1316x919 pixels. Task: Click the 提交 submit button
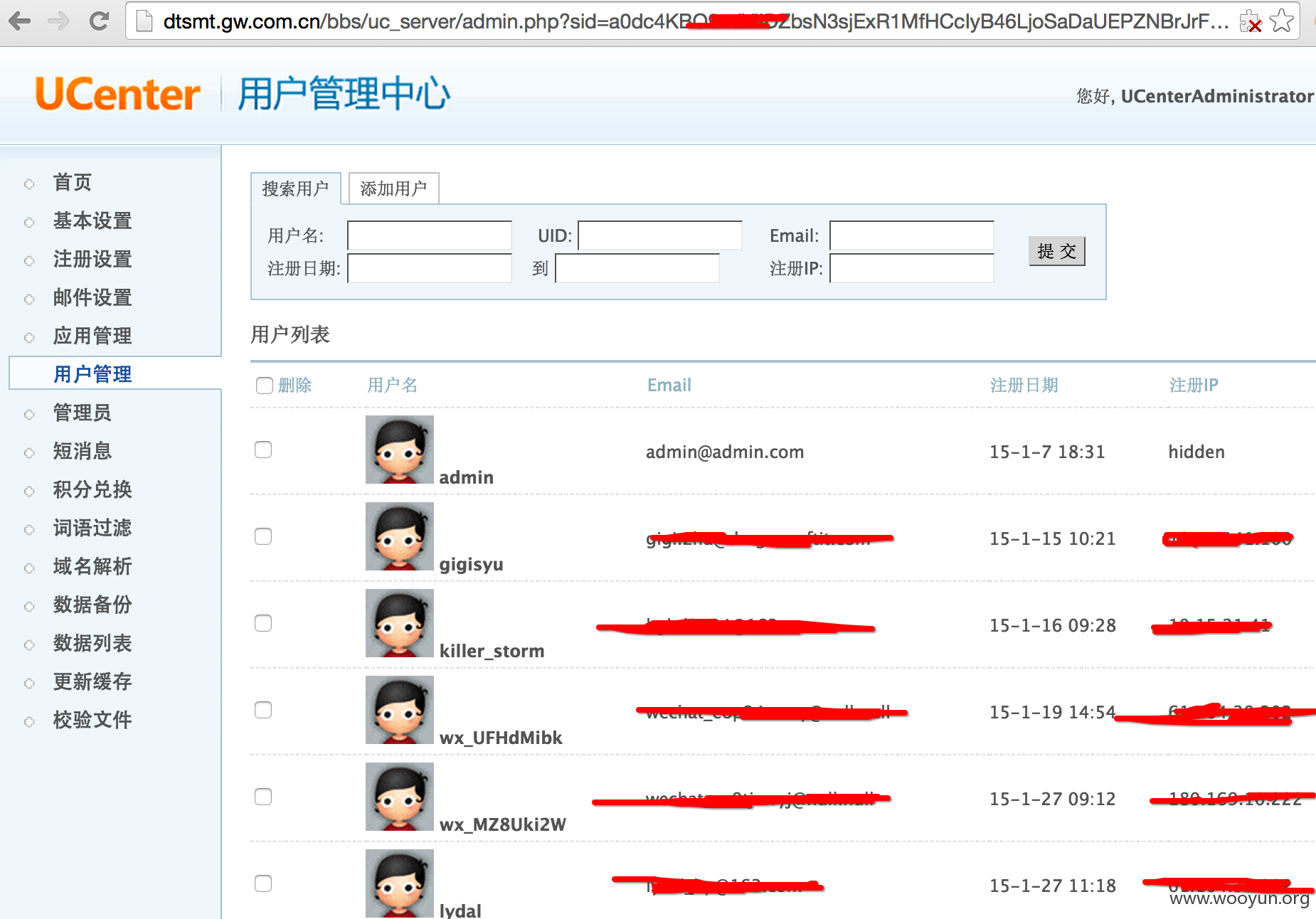click(x=1056, y=251)
